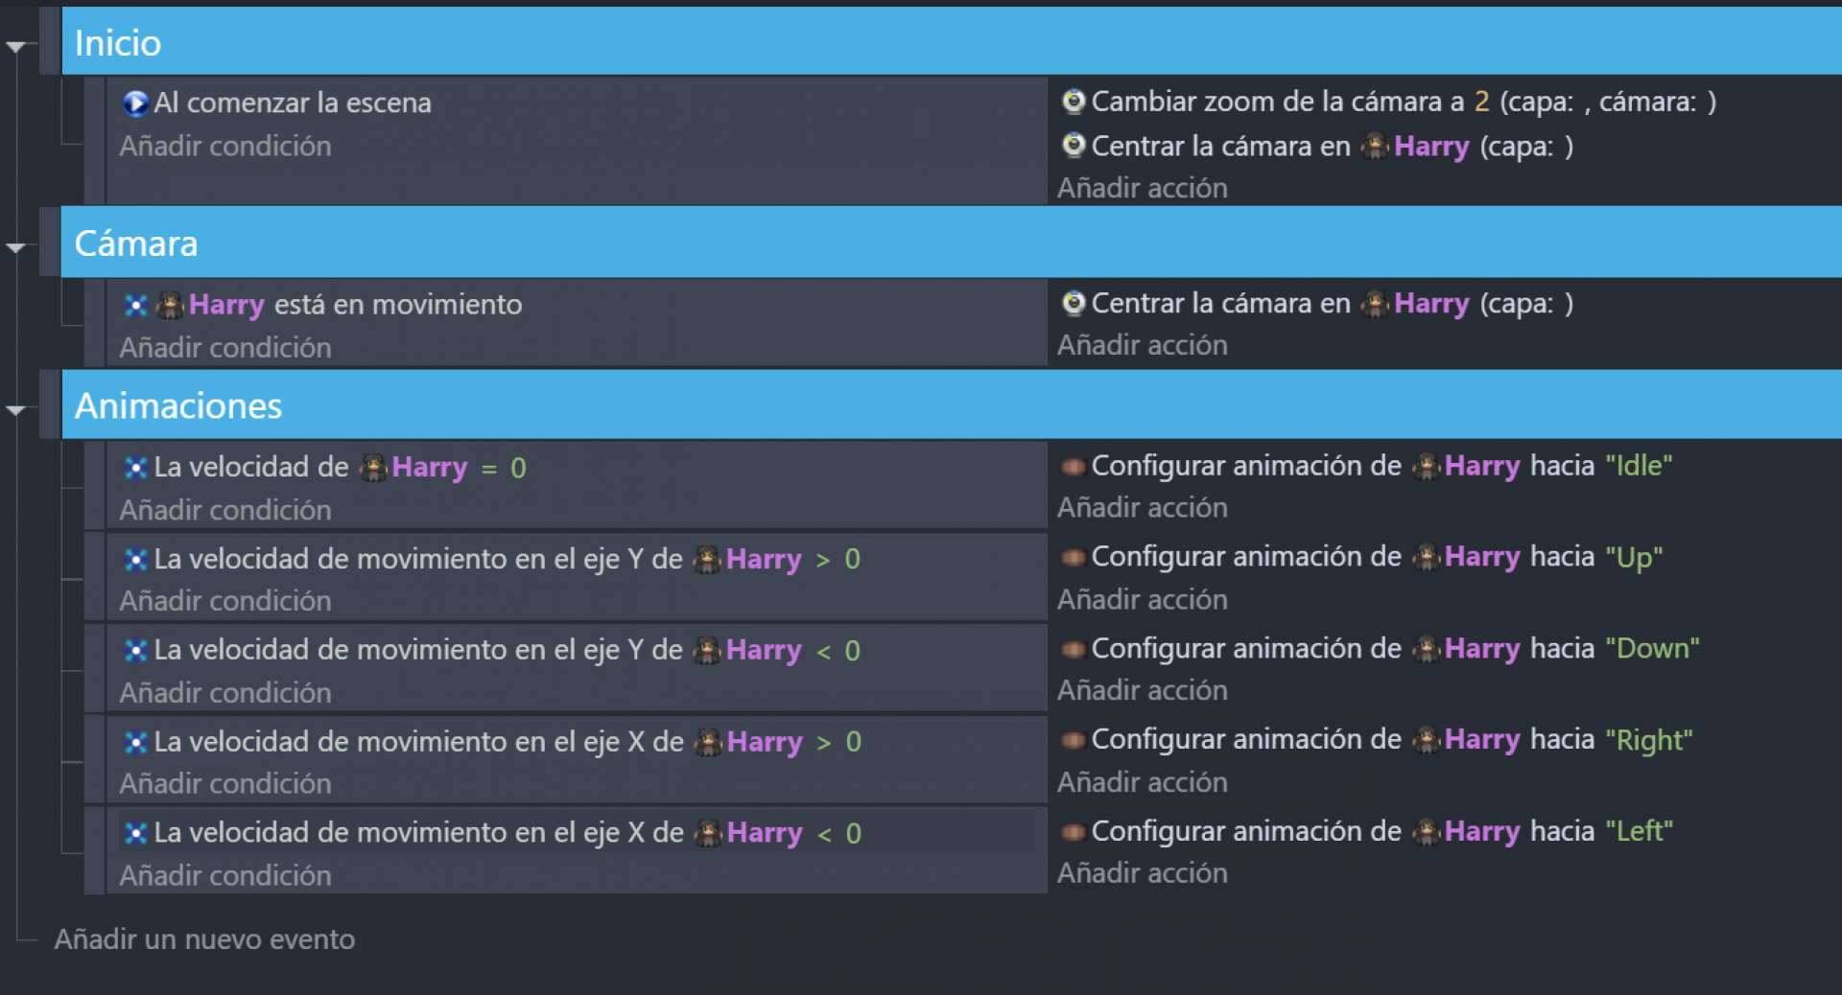Select the Animaciones group header
1842x995 pixels.
(x=952, y=405)
